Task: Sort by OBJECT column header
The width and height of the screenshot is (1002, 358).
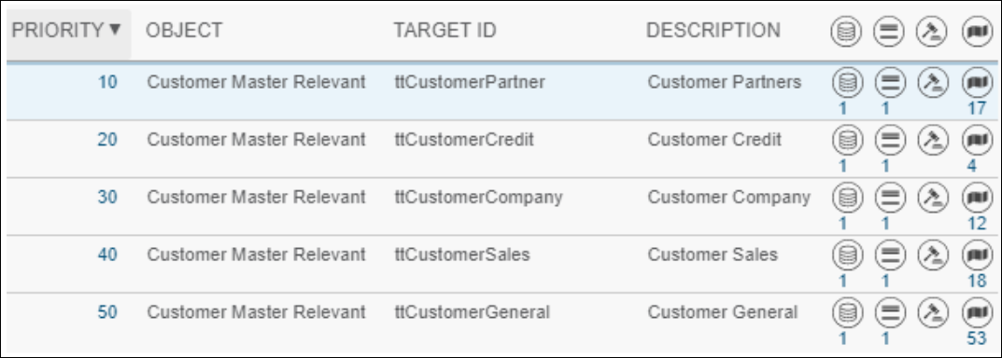Action: [184, 30]
